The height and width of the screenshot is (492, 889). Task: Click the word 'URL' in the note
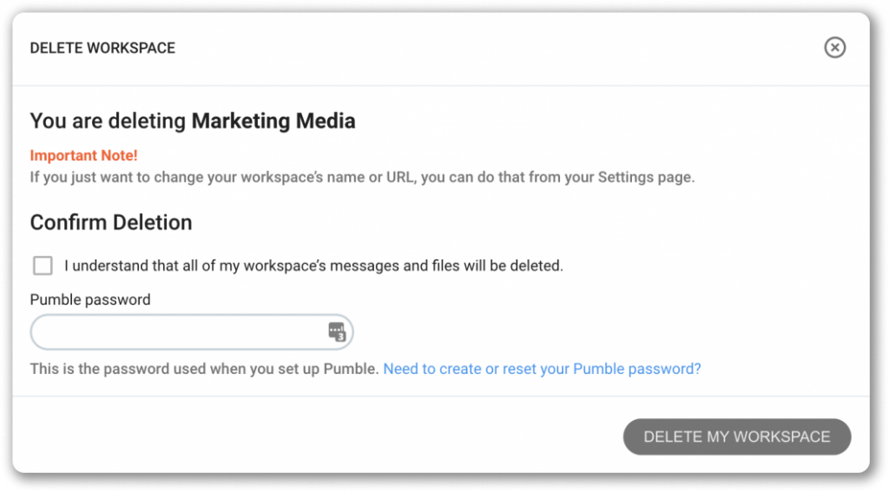401,177
